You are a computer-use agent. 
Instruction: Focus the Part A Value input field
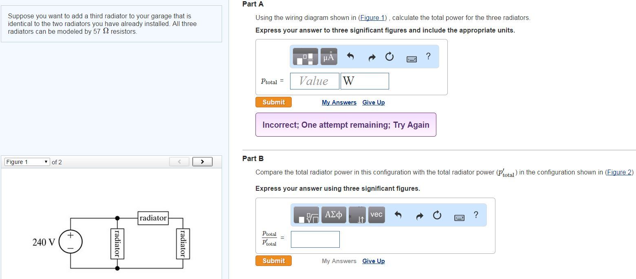tap(314, 81)
